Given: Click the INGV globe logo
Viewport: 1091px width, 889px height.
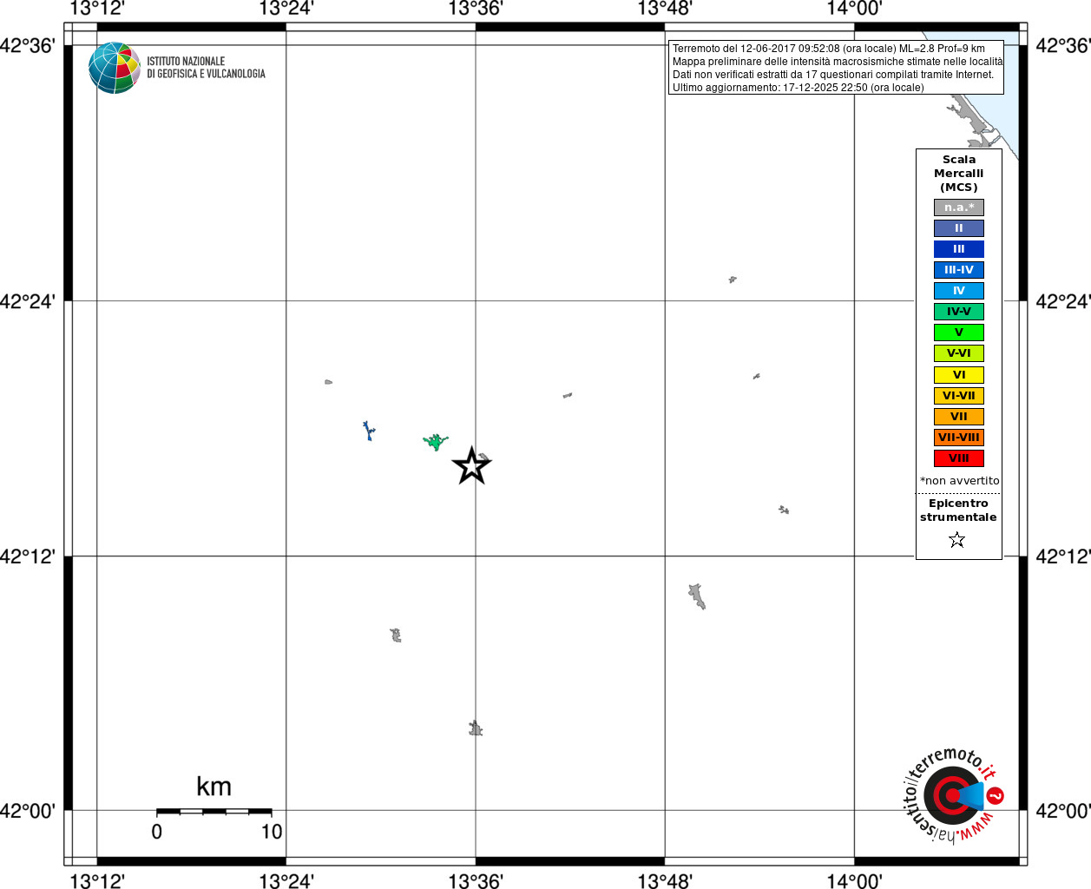Looking at the screenshot, I should tap(115, 68).
